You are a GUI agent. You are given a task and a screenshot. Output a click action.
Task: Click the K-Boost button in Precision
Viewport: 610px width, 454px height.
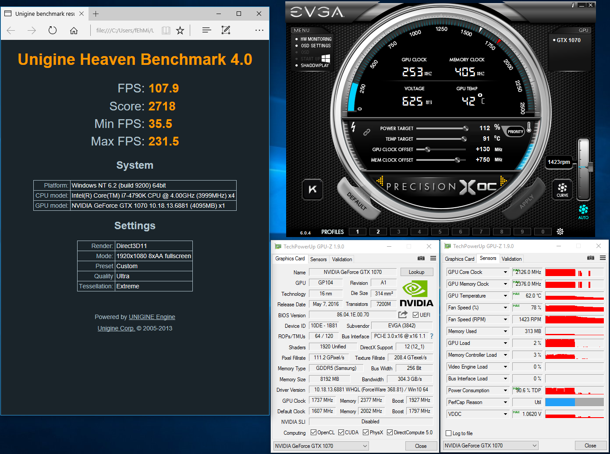tap(312, 189)
